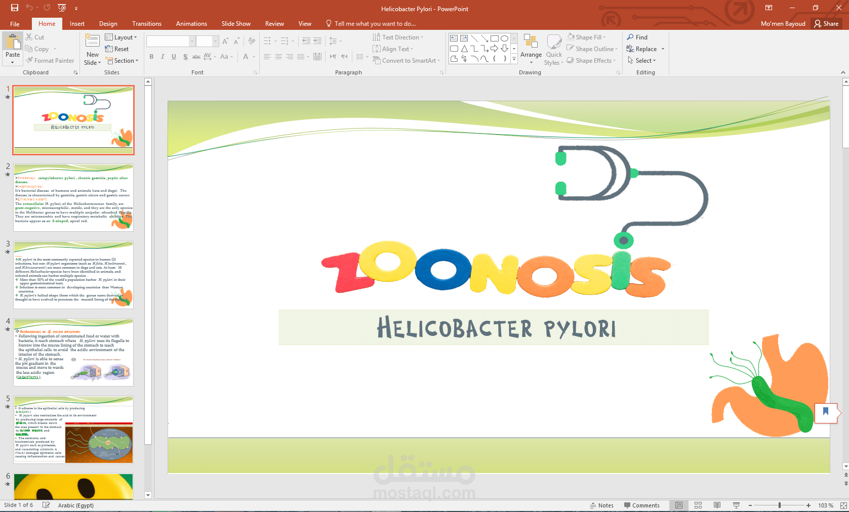The height and width of the screenshot is (512, 849).
Task: Toggle center text alignment
Action: (x=278, y=57)
